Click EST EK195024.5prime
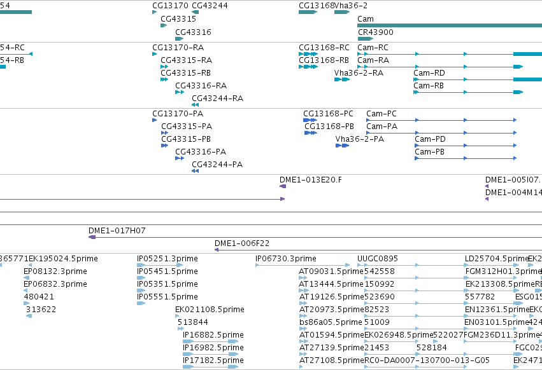The width and height of the screenshot is (542, 370). click(63, 259)
